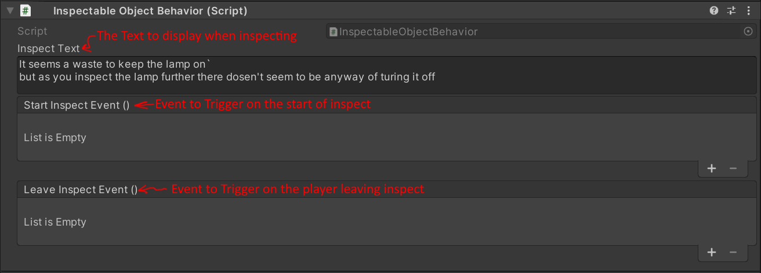Open the component three-dot context menu
Image resolution: width=761 pixels, height=273 pixels.
747,10
